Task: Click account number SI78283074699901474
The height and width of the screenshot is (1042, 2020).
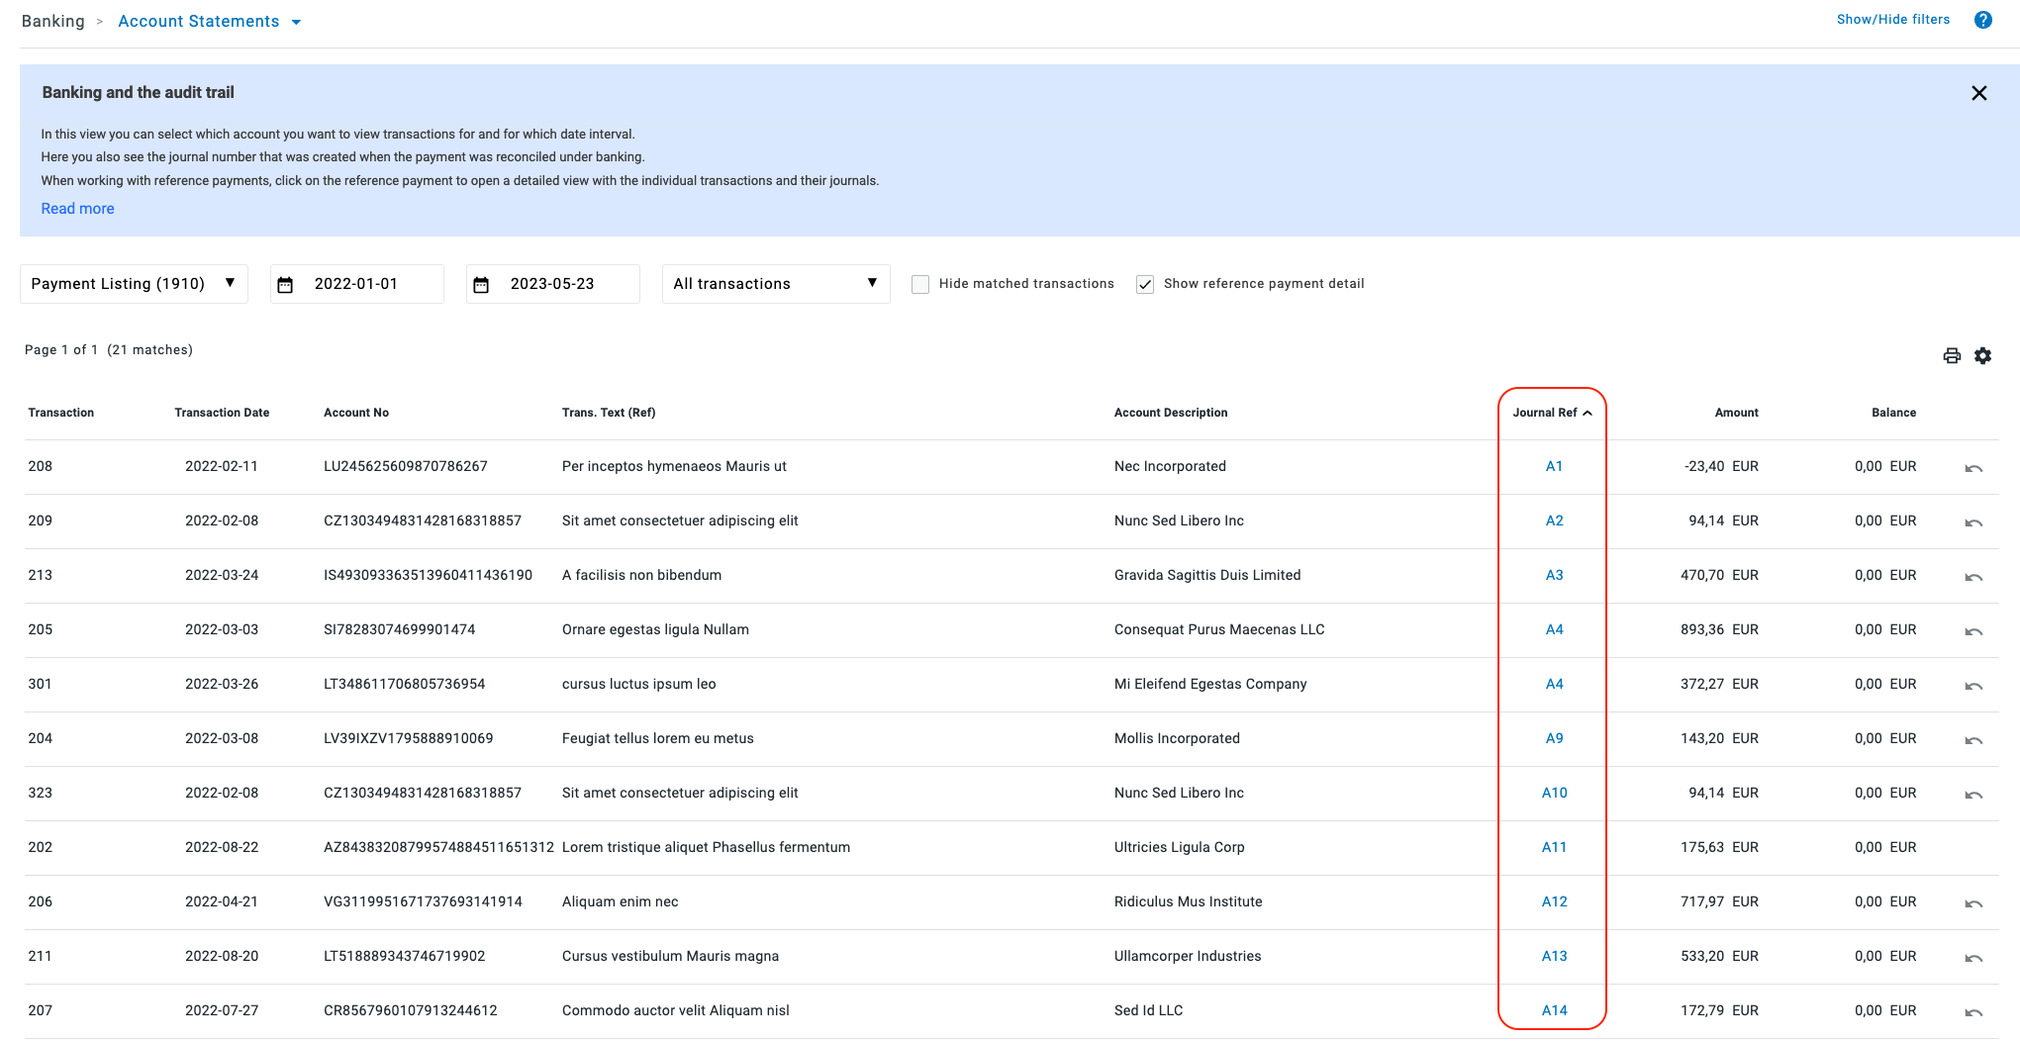Action: [400, 629]
